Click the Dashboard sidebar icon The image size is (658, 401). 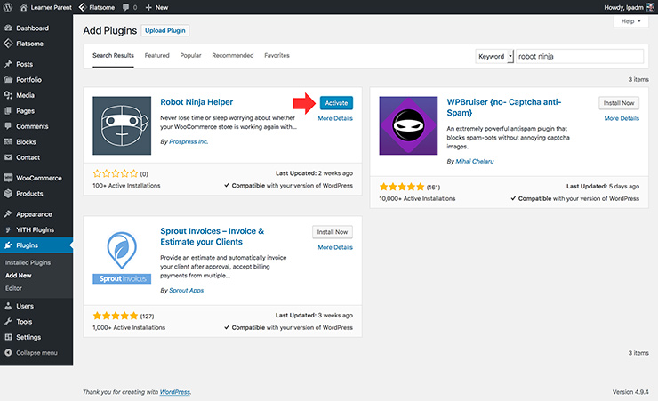(x=8, y=28)
